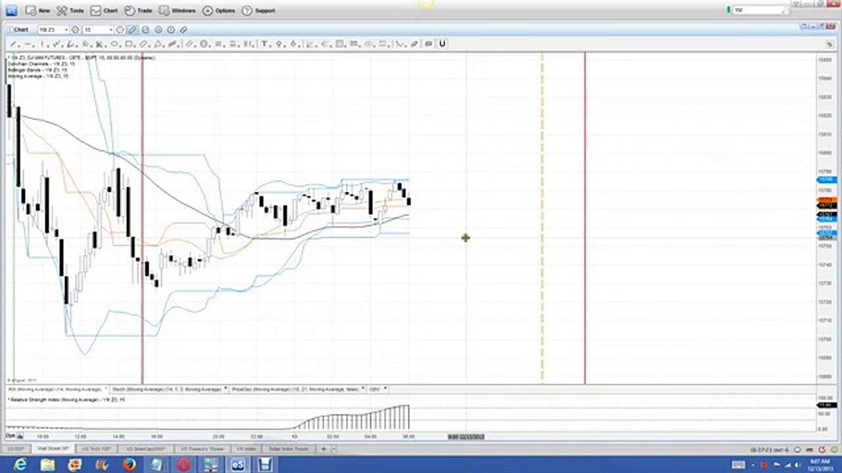Toggle the highlighted drawing pencil button
Screen dimensions: 842x473
tap(132, 30)
